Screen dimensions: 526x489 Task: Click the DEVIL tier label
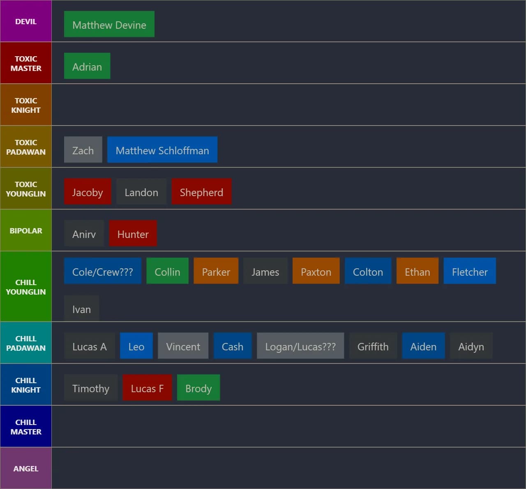[x=26, y=21]
